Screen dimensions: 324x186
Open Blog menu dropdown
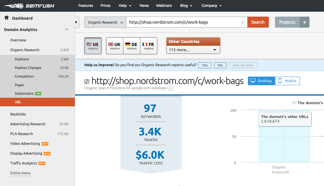coord(186,5)
